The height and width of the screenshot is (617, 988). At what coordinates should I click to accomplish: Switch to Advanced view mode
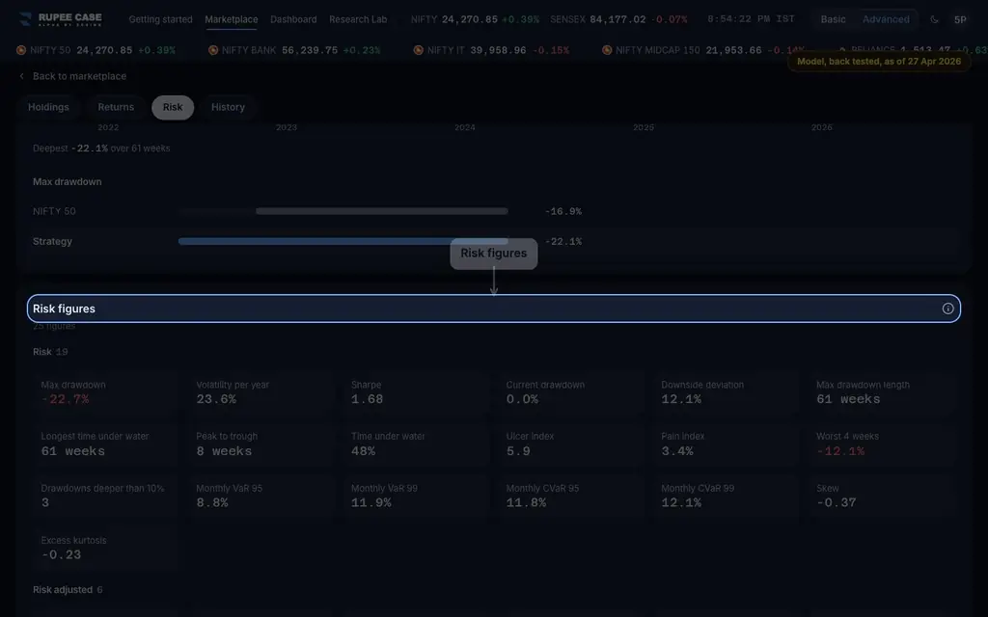886,19
